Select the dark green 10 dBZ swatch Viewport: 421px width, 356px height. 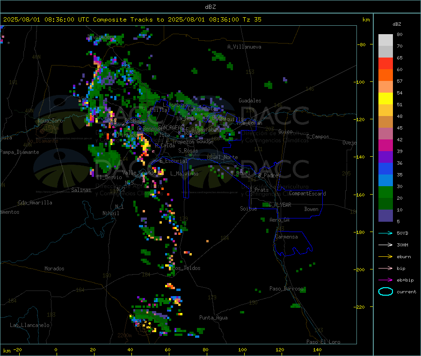tap(385, 204)
